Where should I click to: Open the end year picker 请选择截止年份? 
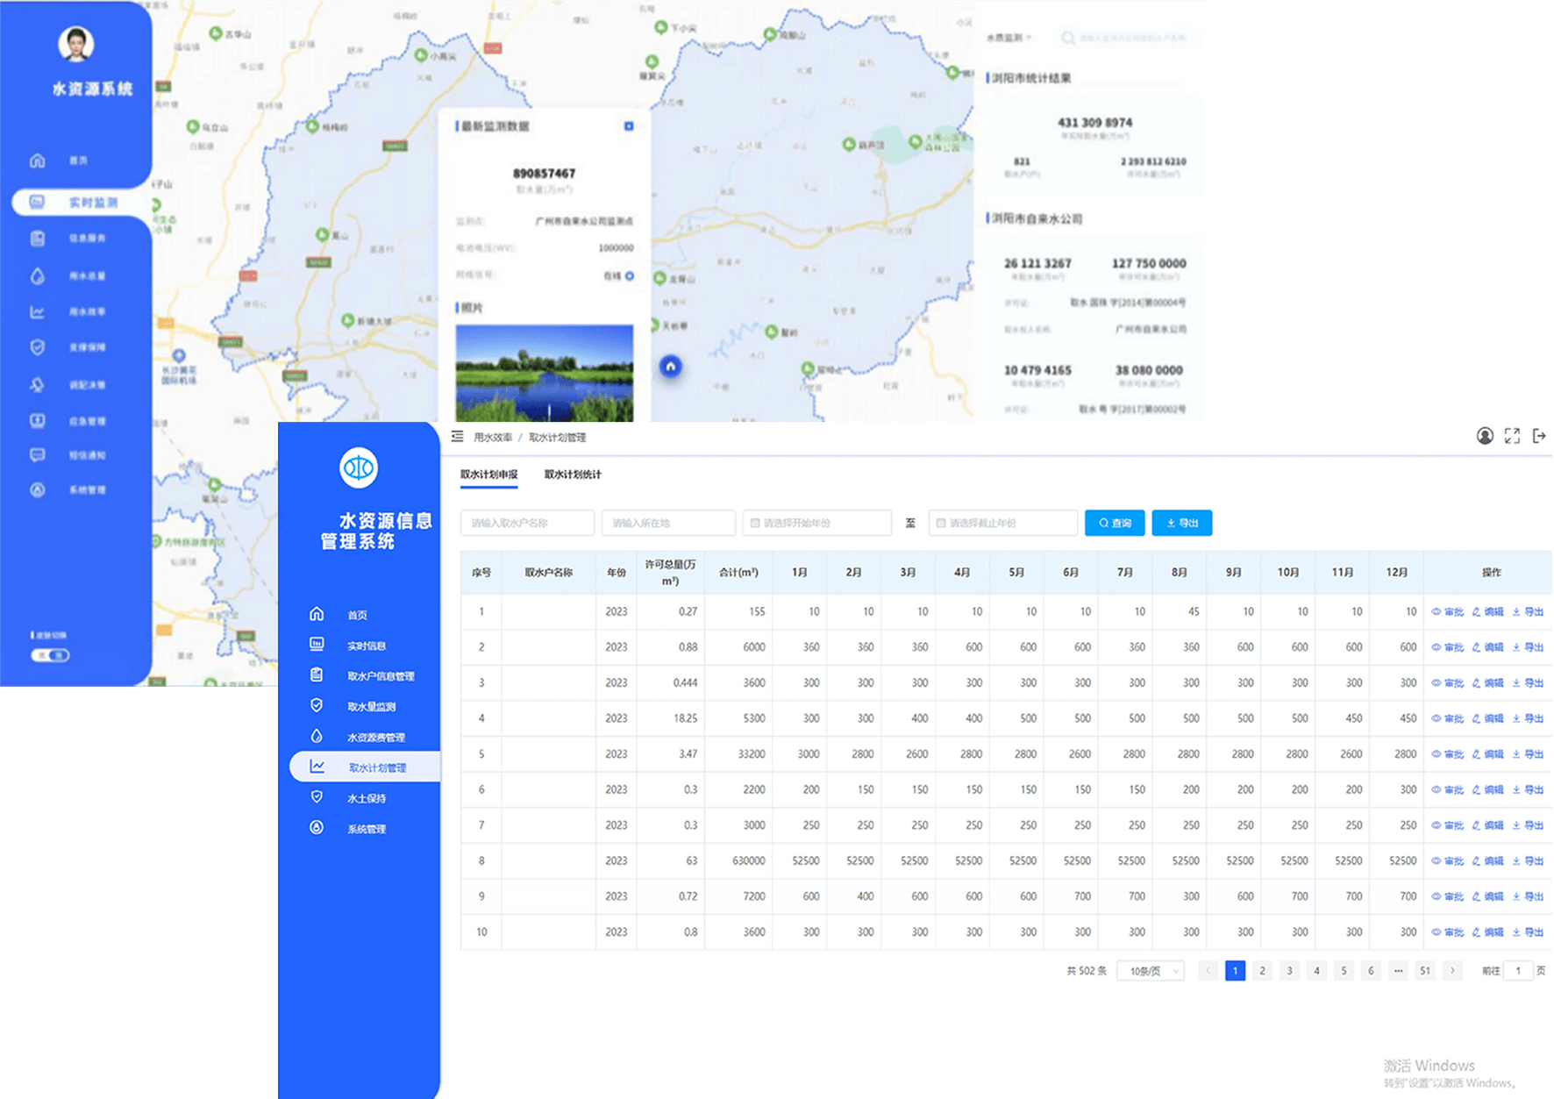click(x=1002, y=523)
